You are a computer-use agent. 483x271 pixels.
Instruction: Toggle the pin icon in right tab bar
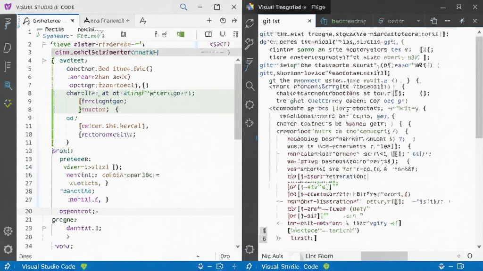click(462, 21)
